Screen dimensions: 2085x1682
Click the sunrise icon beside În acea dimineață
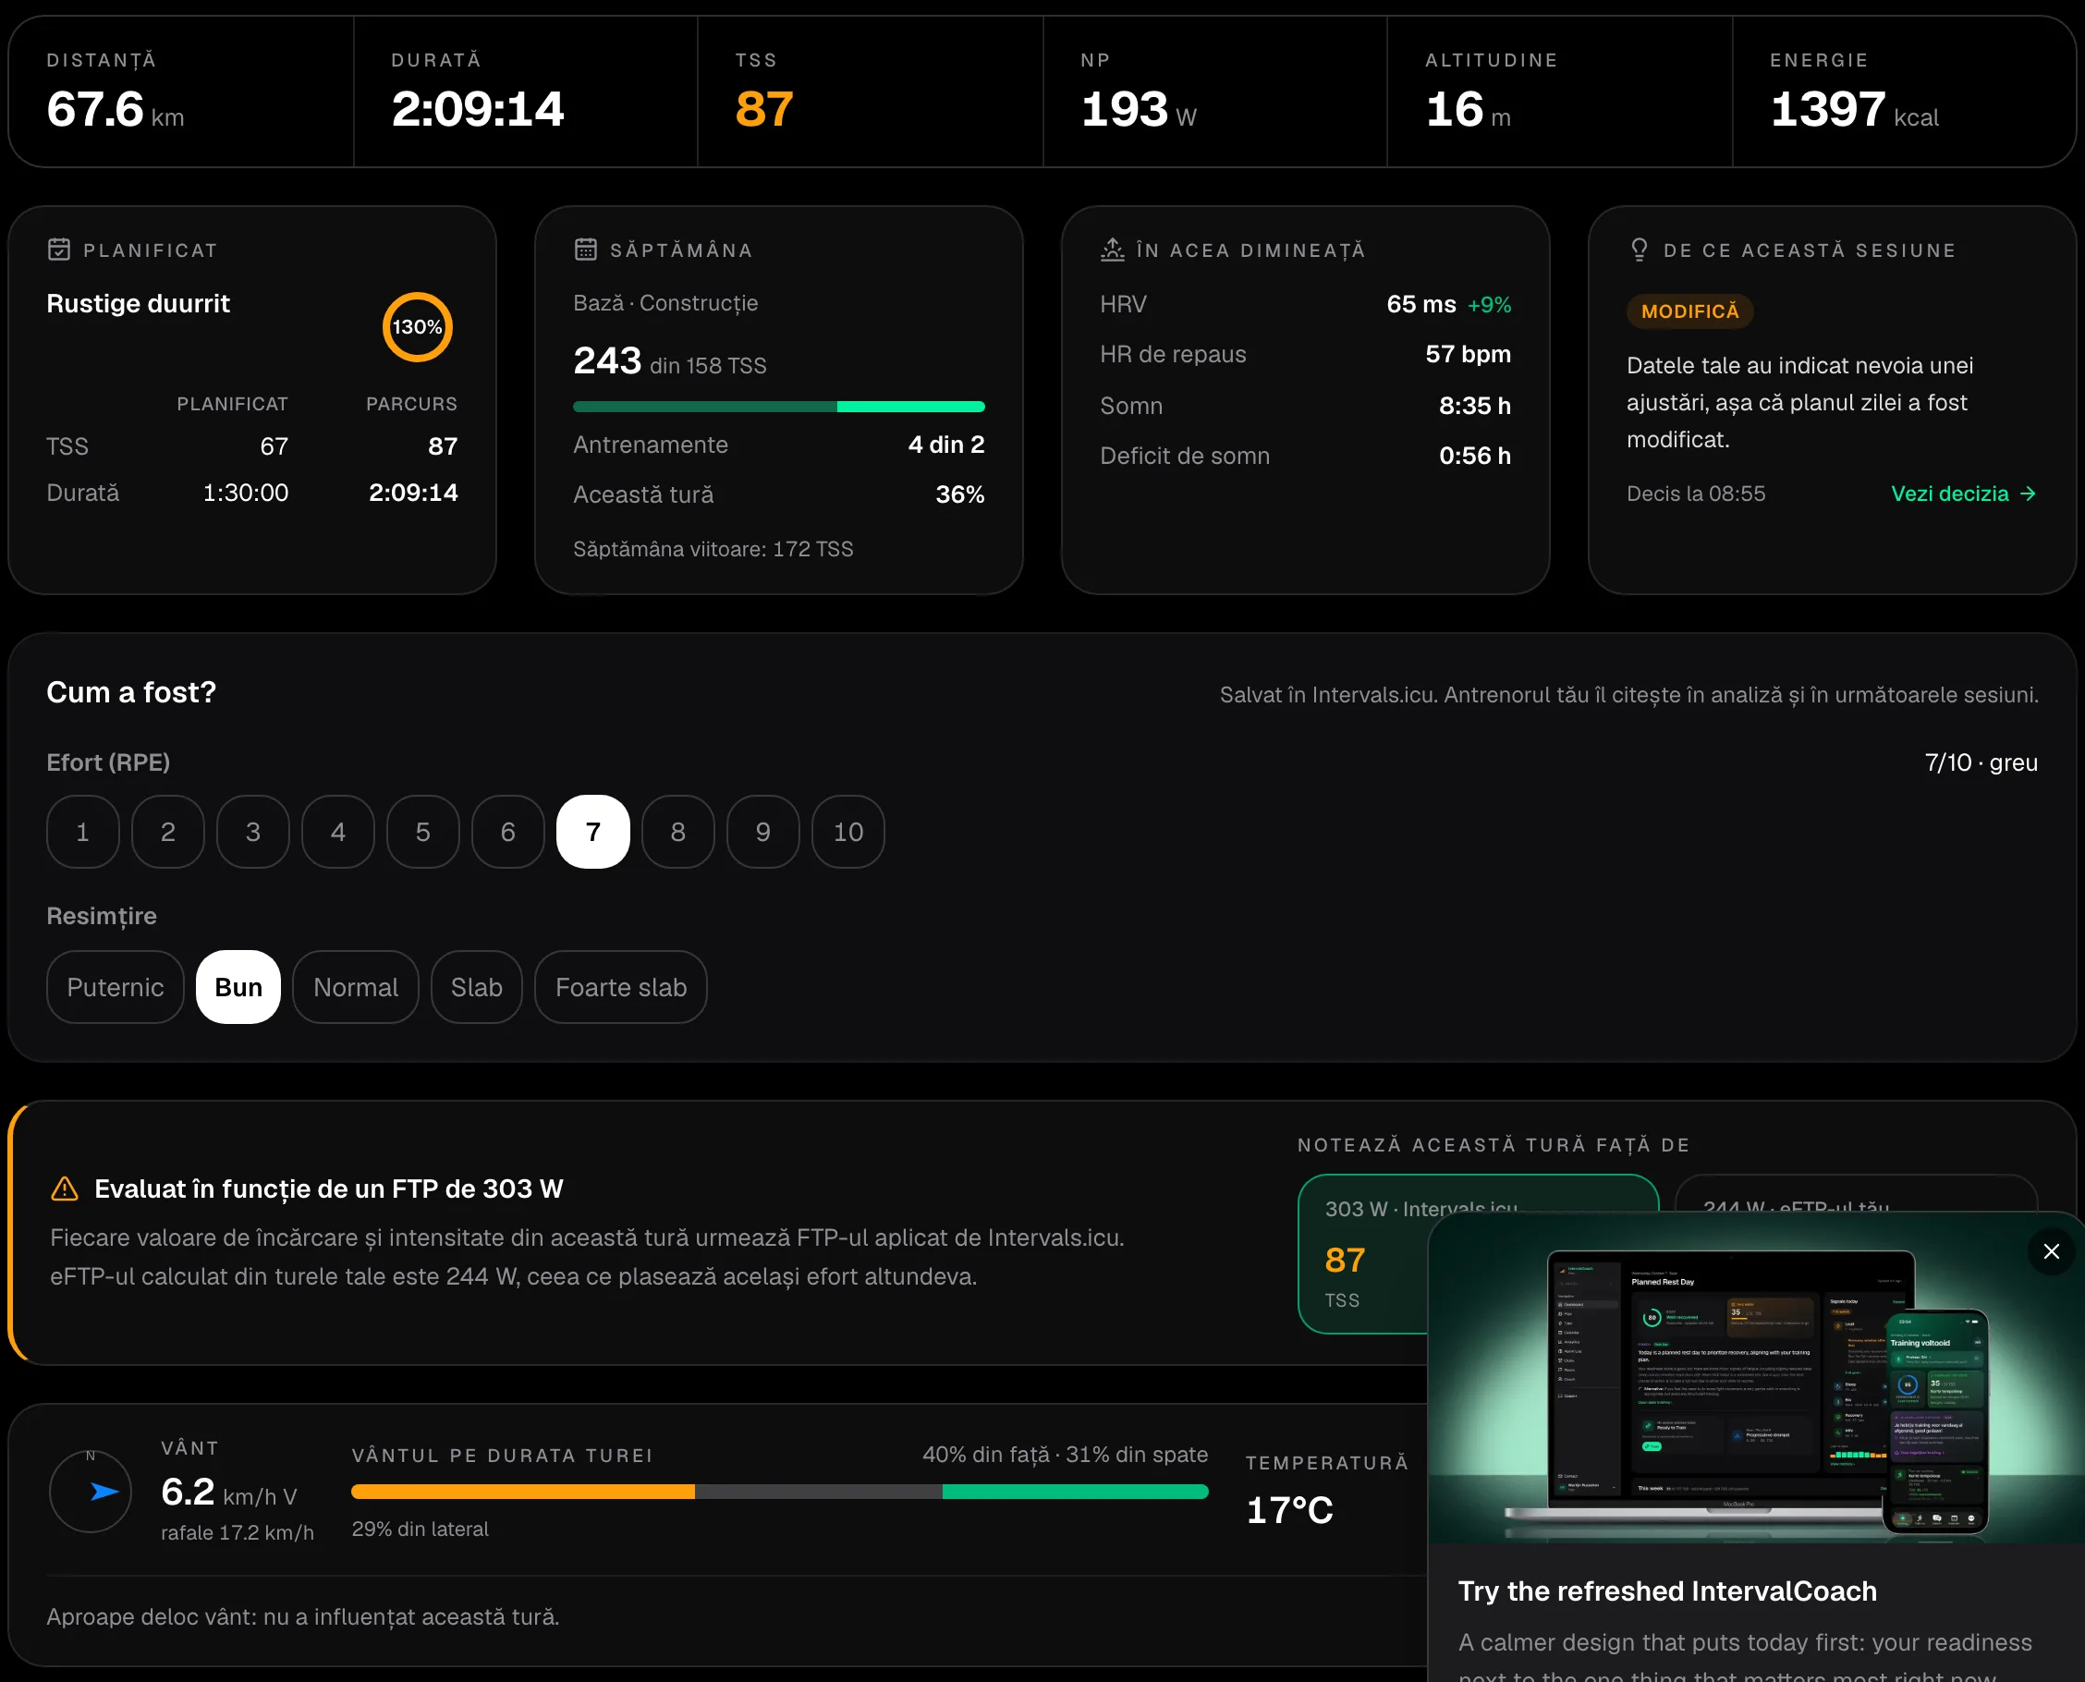click(x=1112, y=250)
